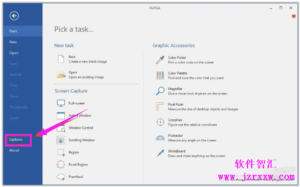This screenshot has width=300, height=187.
Task: Choose New in the sidebar menu
Action: point(13,42)
